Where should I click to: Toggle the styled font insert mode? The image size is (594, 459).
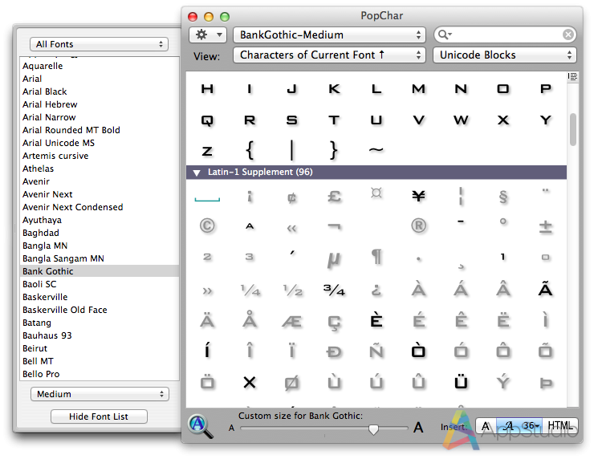tap(510, 427)
